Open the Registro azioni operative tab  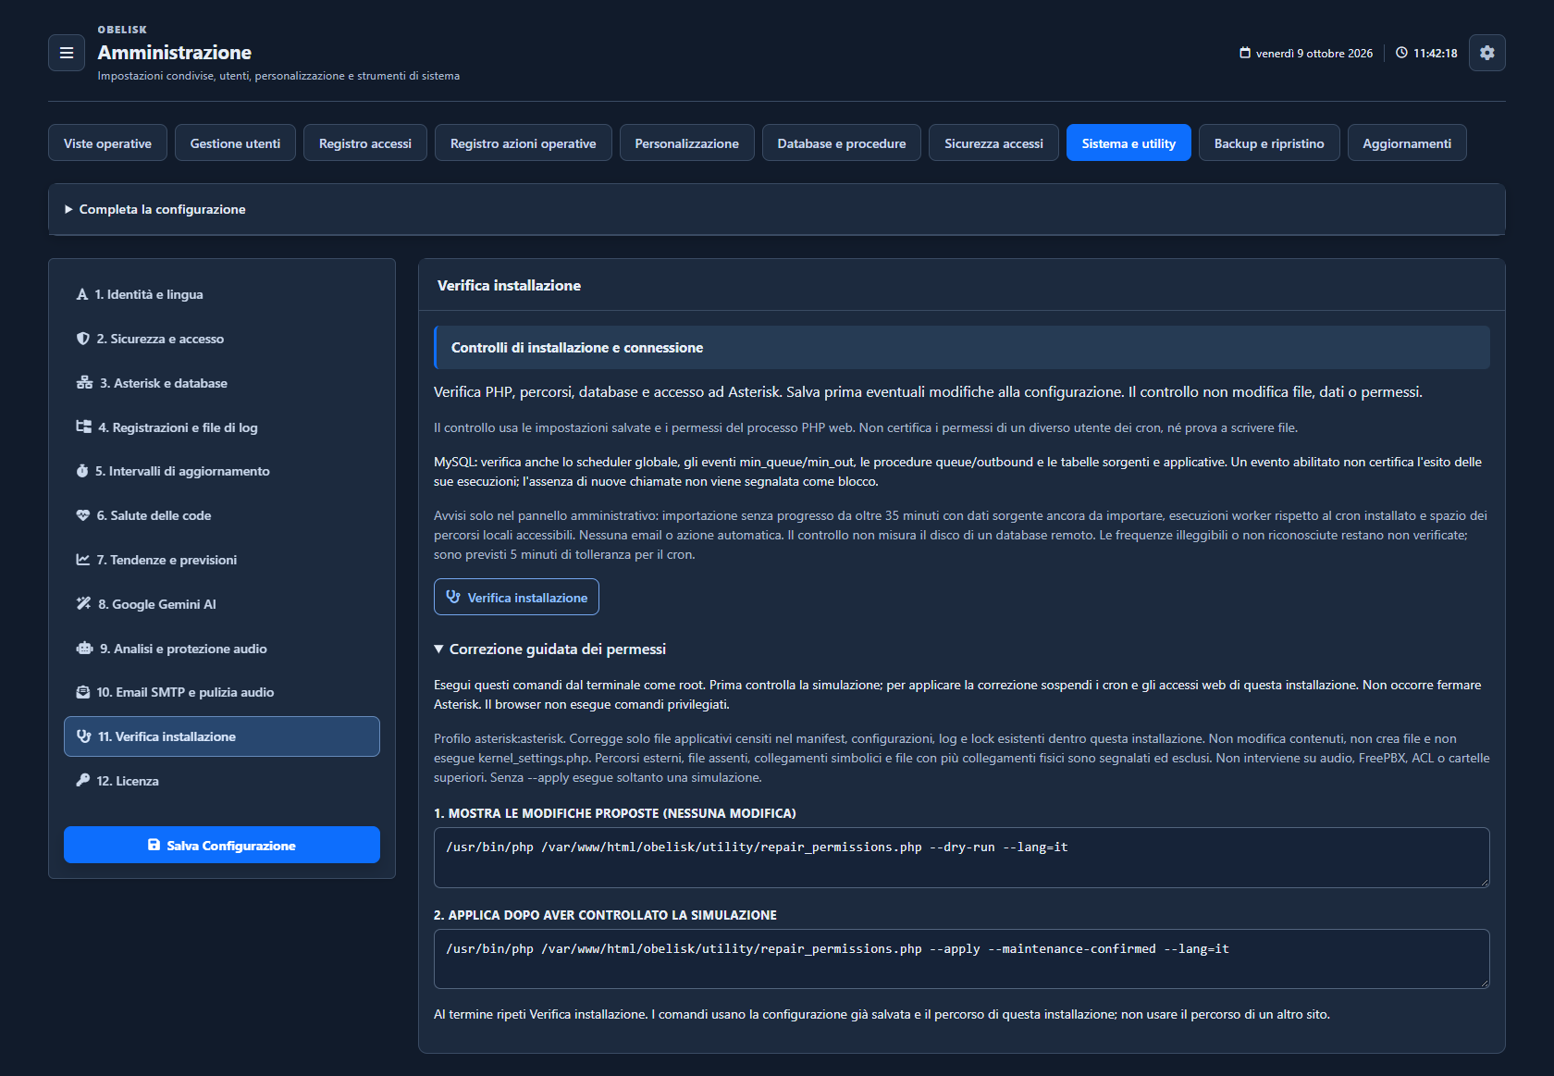(x=524, y=143)
